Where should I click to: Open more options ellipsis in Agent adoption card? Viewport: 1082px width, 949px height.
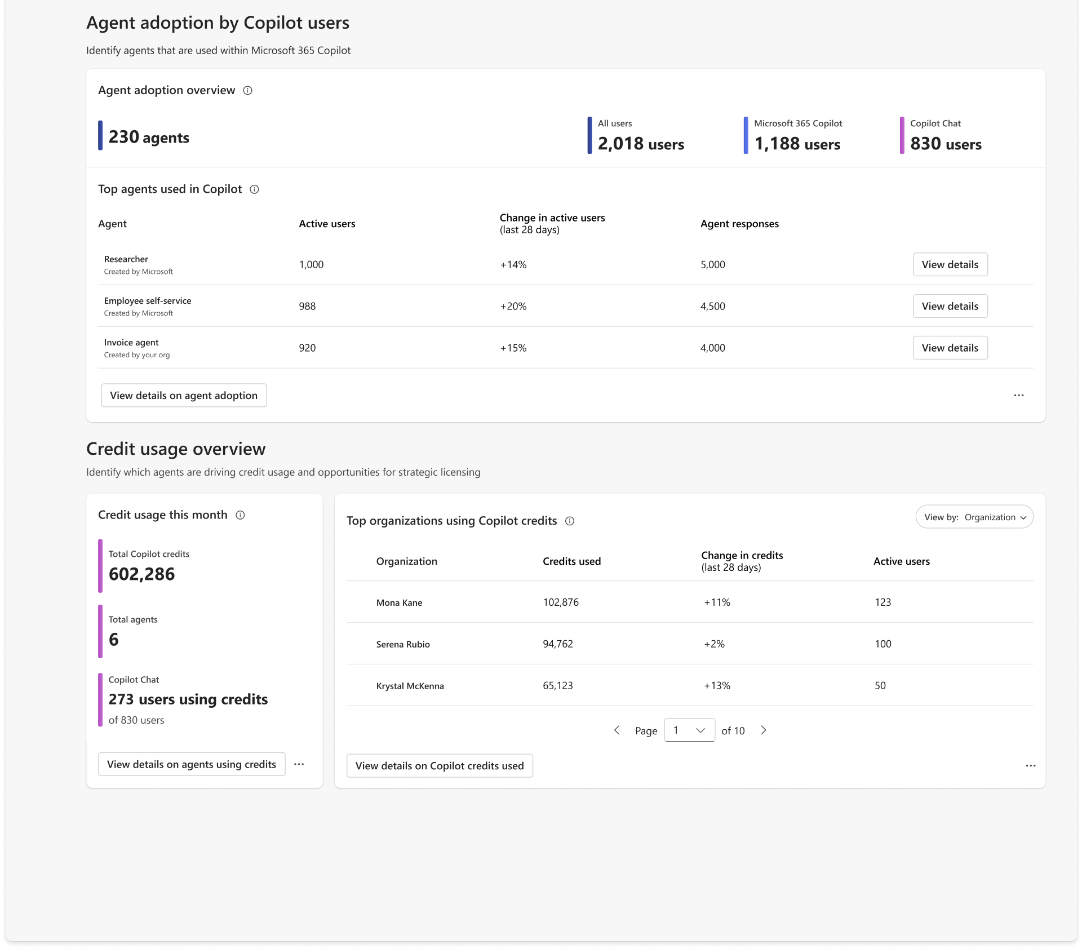pyautogui.click(x=1018, y=396)
